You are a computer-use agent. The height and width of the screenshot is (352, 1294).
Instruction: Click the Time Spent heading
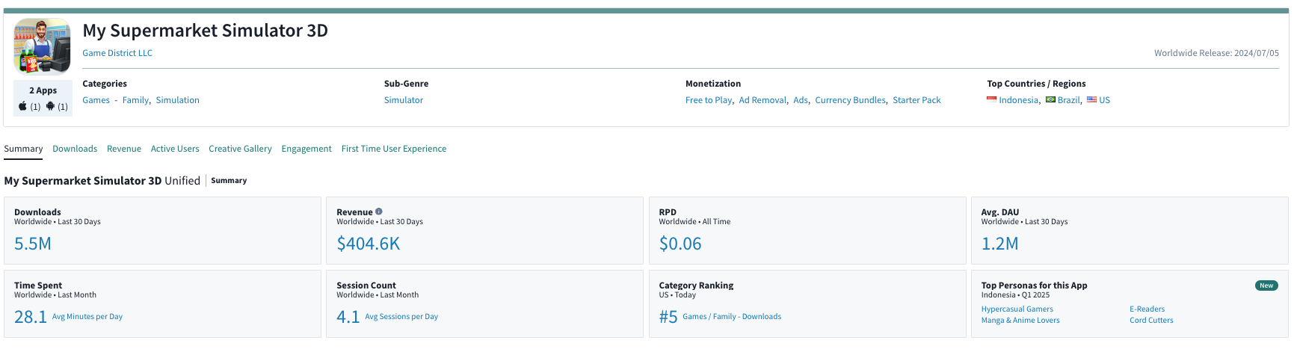click(x=38, y=285)
